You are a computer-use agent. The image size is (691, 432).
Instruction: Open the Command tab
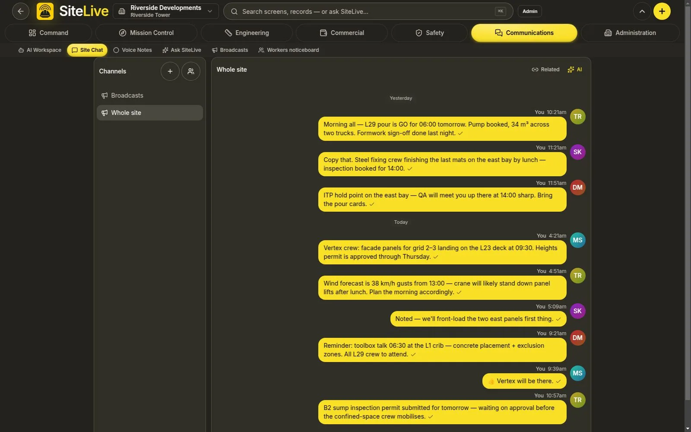pyautogui.click(x=48, y=33)
